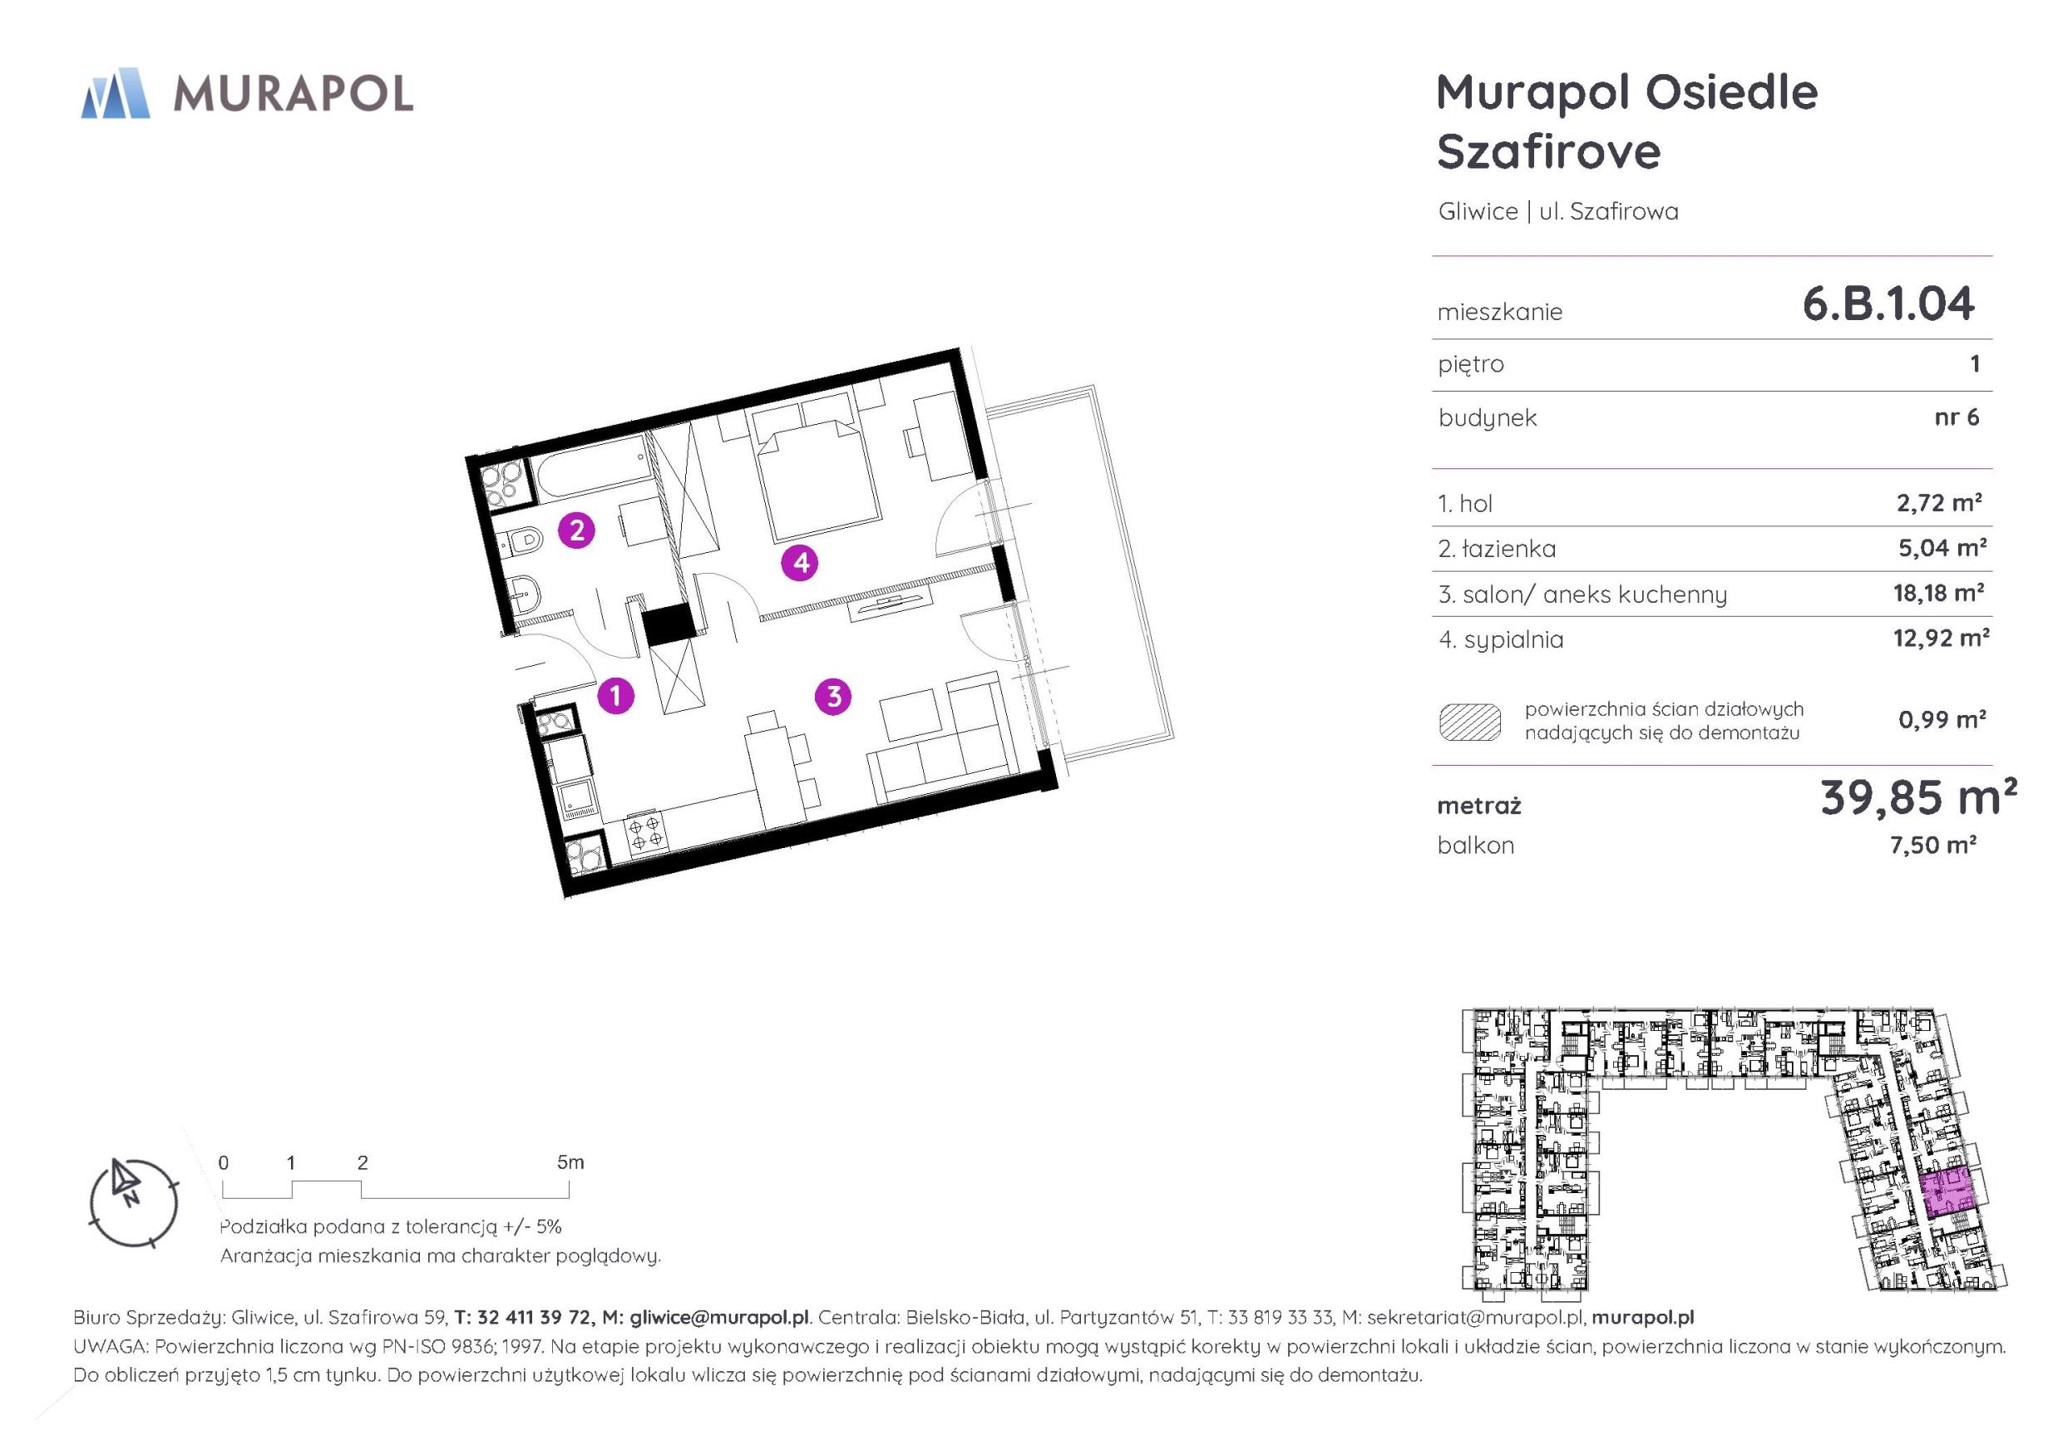Click the Murapol logo icon
This screenshot has height=1455, width=2058.
[x=115, y=93]
